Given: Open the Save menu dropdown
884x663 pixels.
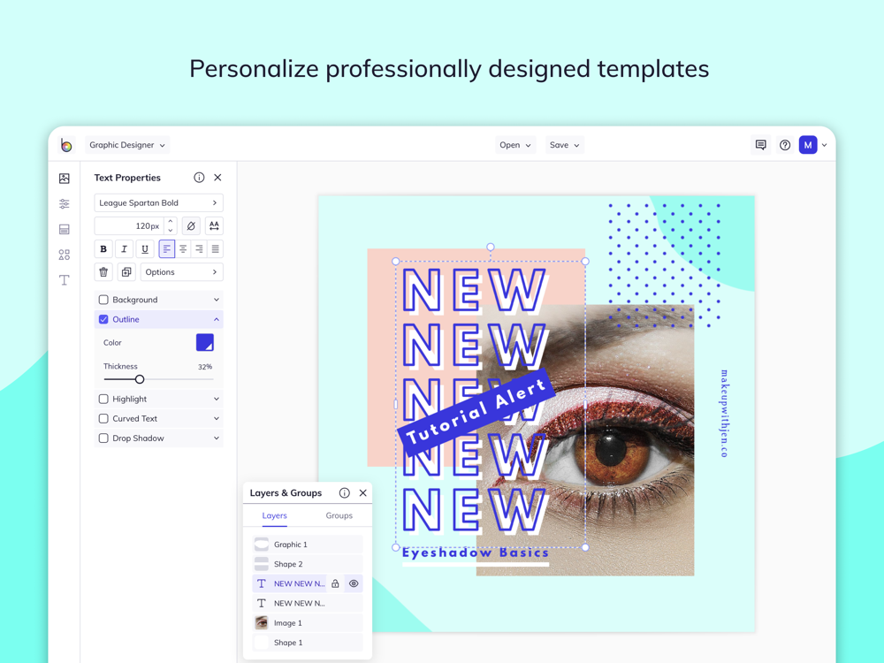Looking at the screenshot, I should pos(564,145).
